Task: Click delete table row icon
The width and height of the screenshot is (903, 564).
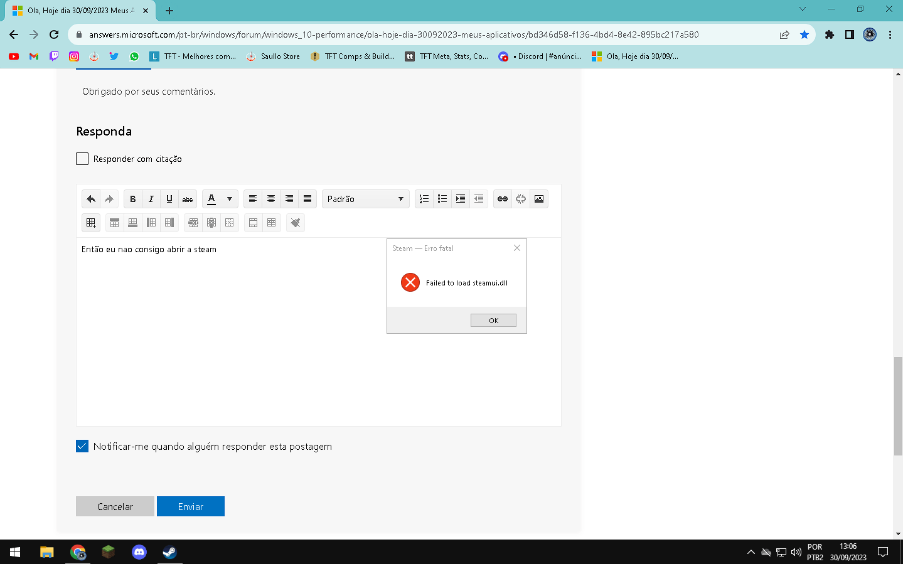Action: (x=193, y=223)
